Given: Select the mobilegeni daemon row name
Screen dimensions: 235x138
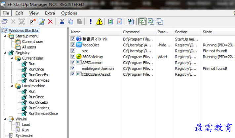Looking at the screenshot, I should pyautogui.click(x=98, y=69).
